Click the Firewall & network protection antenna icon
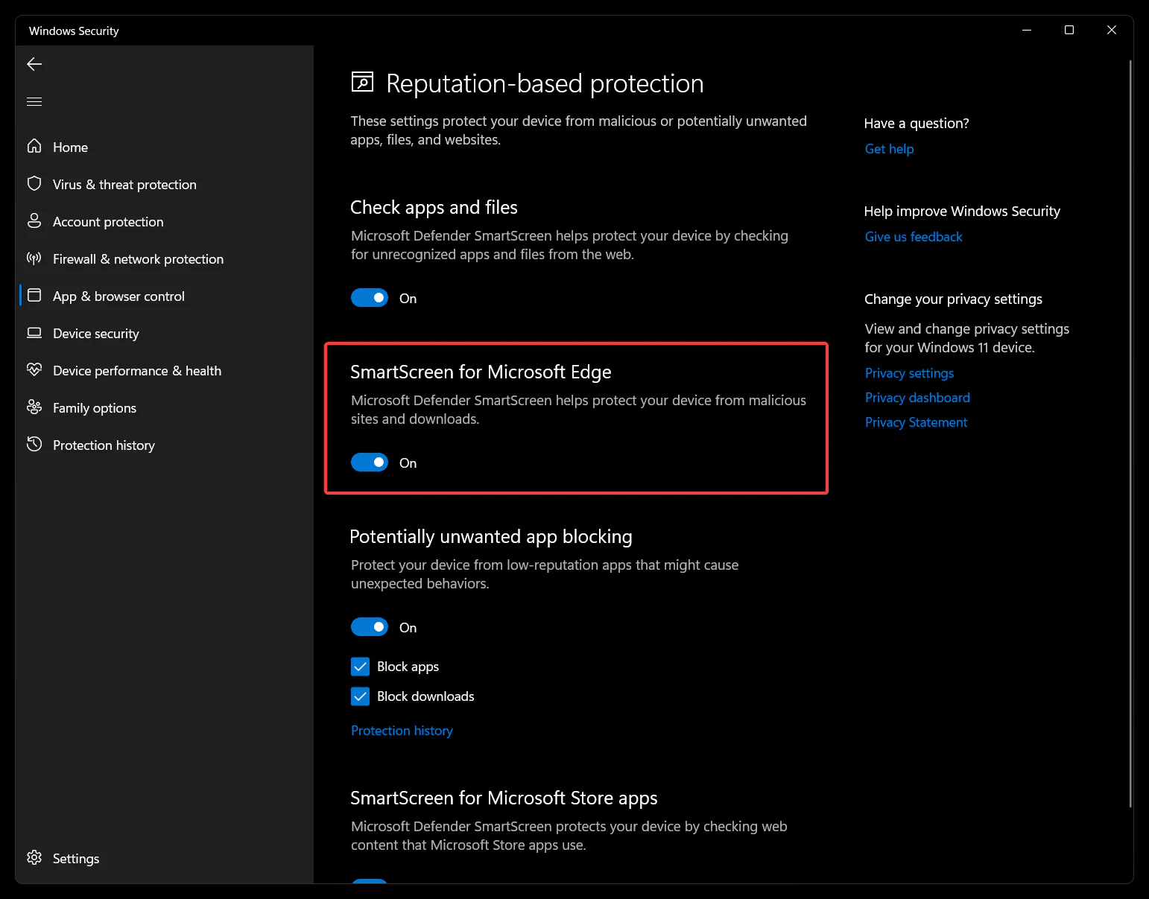This screenshot has height=899, width=1149. pos(34,258)
